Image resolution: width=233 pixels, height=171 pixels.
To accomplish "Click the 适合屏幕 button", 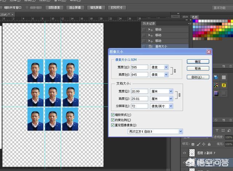I will (x=75, y=8).
